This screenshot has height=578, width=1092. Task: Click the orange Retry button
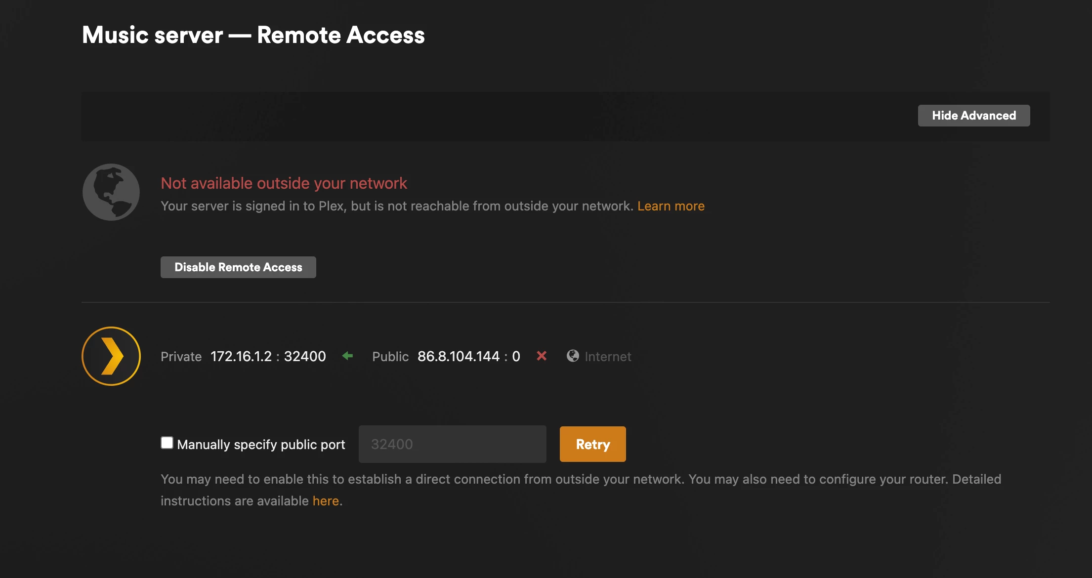592,444
